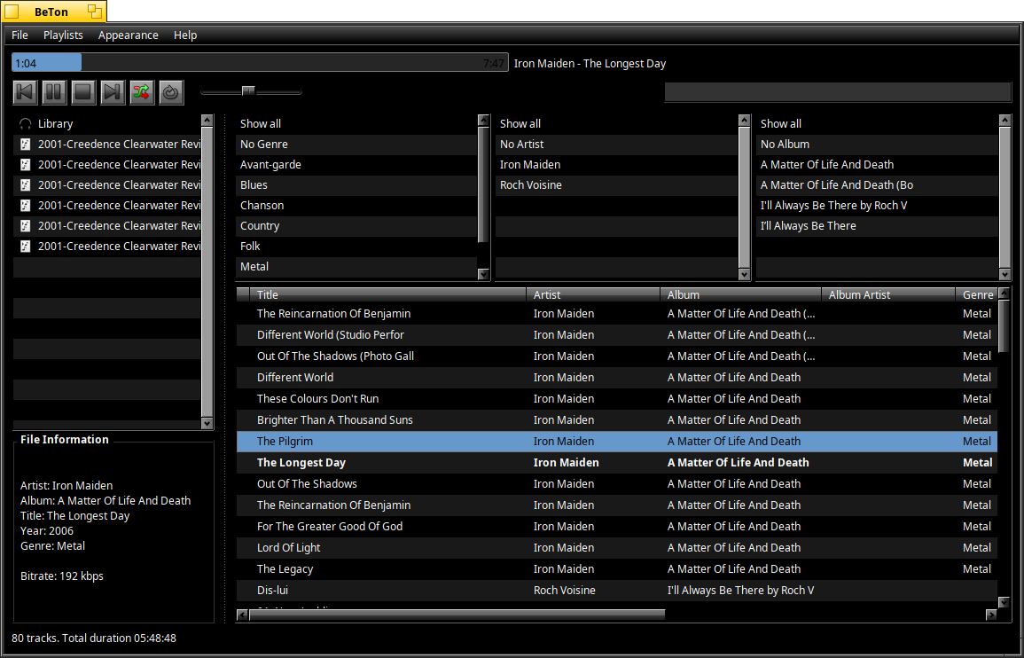The height and width of the screenshot is (658, 1024).
Task: Filter by Blues genre
Action: tap(254, 185)
